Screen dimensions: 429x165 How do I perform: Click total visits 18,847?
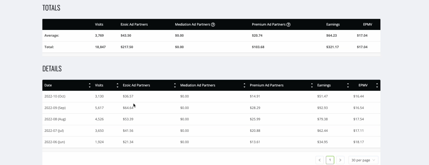coord(100,47)
